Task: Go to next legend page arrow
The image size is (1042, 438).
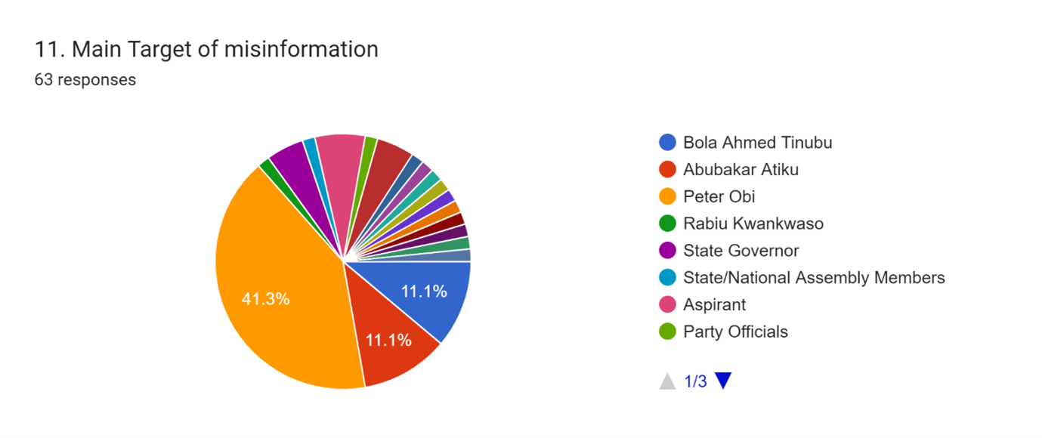Action: (723, 381)
